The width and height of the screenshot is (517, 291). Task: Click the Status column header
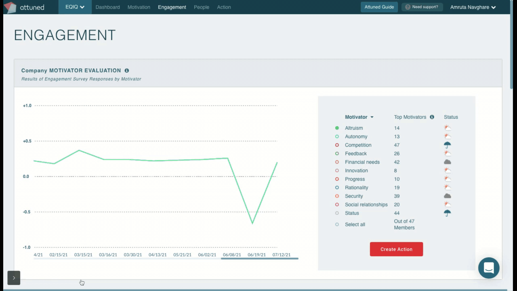tap(451, 117)
